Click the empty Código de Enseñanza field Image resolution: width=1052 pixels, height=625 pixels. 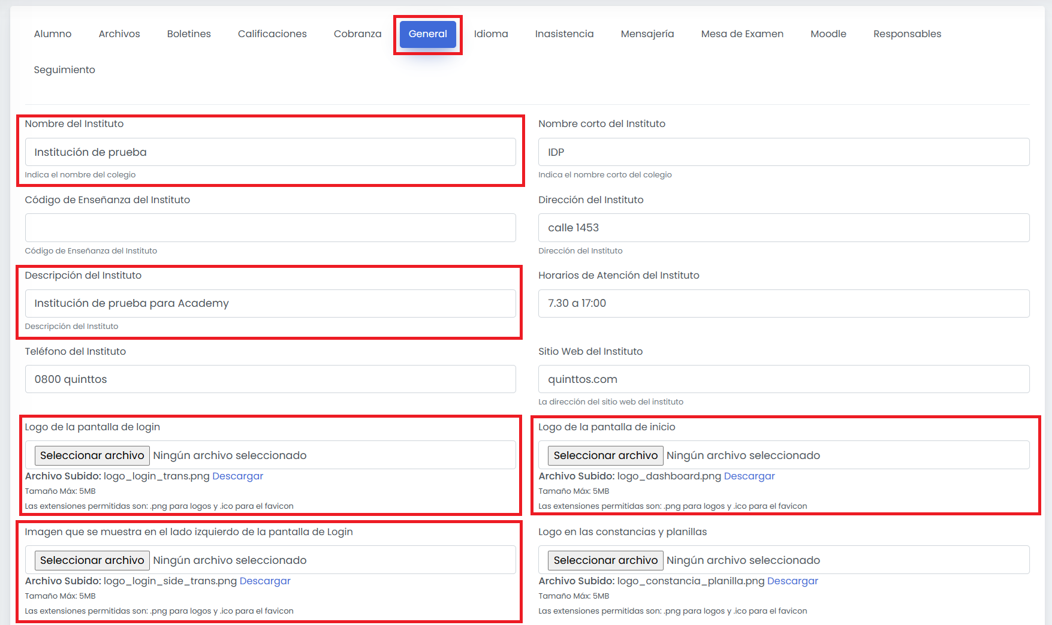pyautogui.click(x=270, y=228)
